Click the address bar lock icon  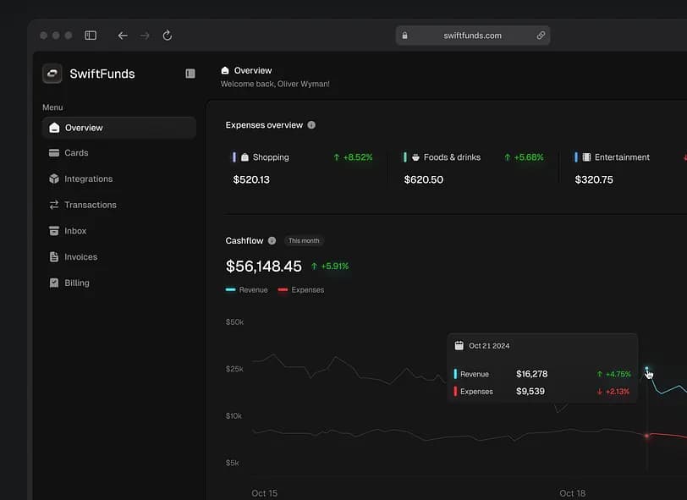pyautogui.click(x=404, y=36)
